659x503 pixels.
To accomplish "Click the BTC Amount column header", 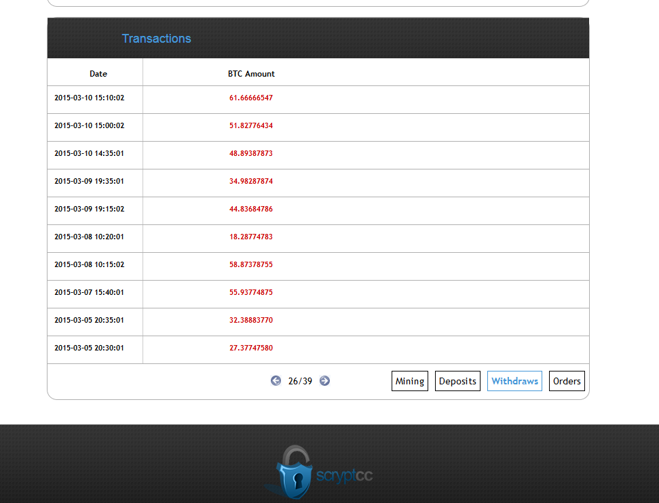I will tap(251, 74).
